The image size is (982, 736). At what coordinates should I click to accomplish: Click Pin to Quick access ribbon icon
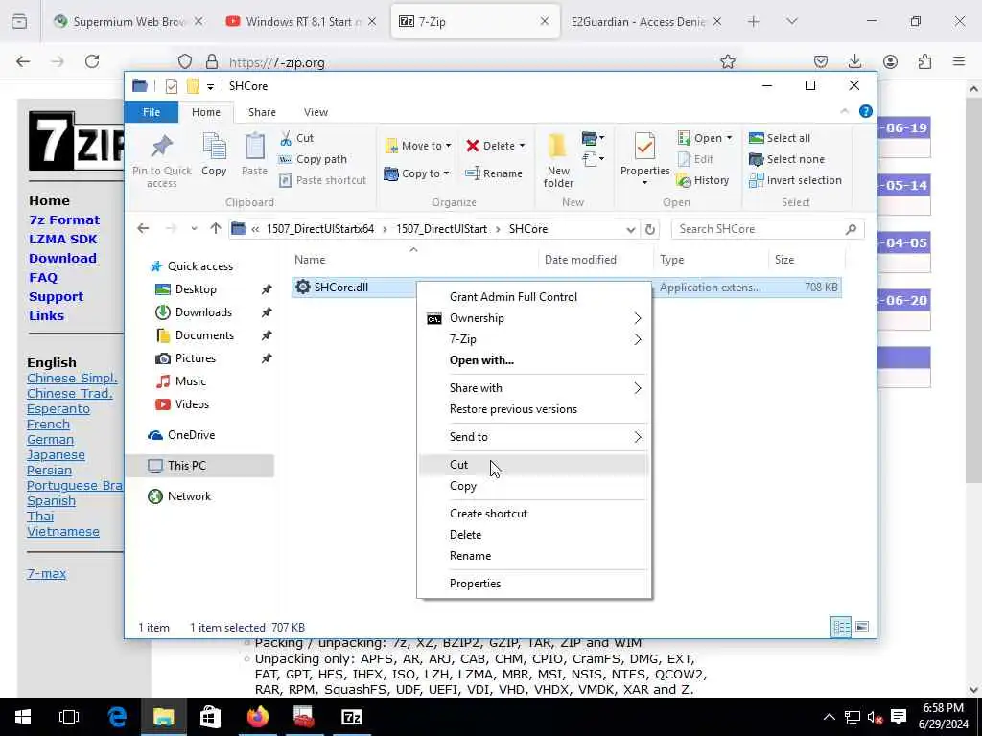(161, 161)
